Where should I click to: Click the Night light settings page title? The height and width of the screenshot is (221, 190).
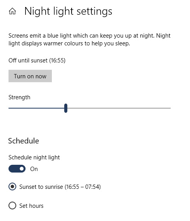(68, 11)
